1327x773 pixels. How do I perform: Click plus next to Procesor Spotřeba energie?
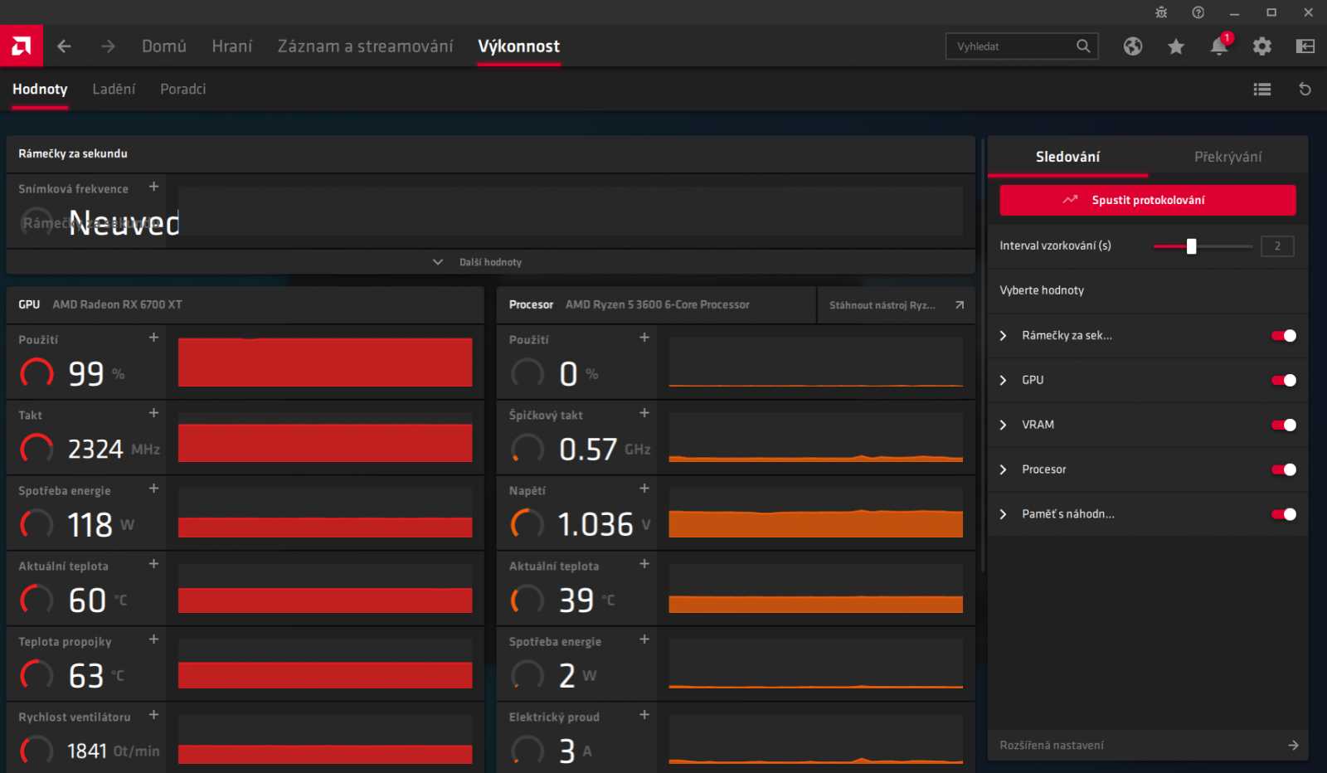click(644, 639)
